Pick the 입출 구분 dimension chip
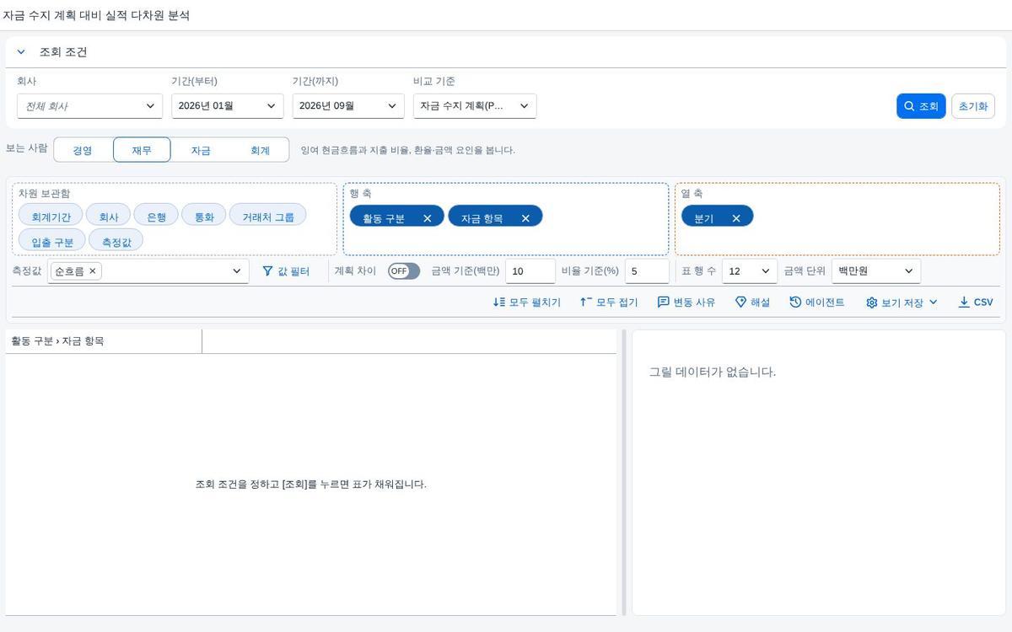The image size is (1012, 632). [52, 241]
